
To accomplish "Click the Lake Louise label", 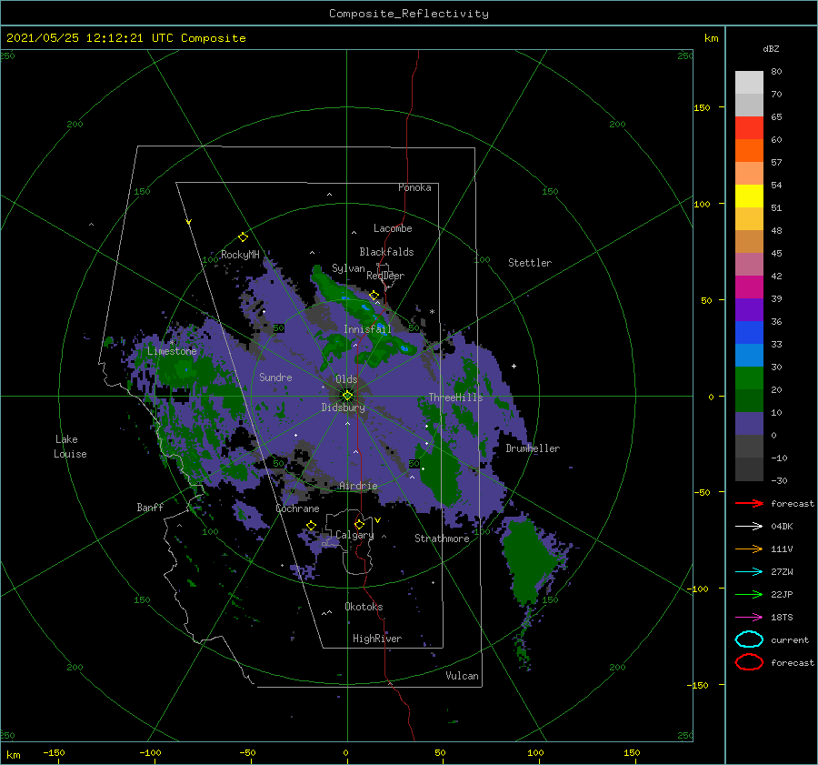I will click(70, 447).
